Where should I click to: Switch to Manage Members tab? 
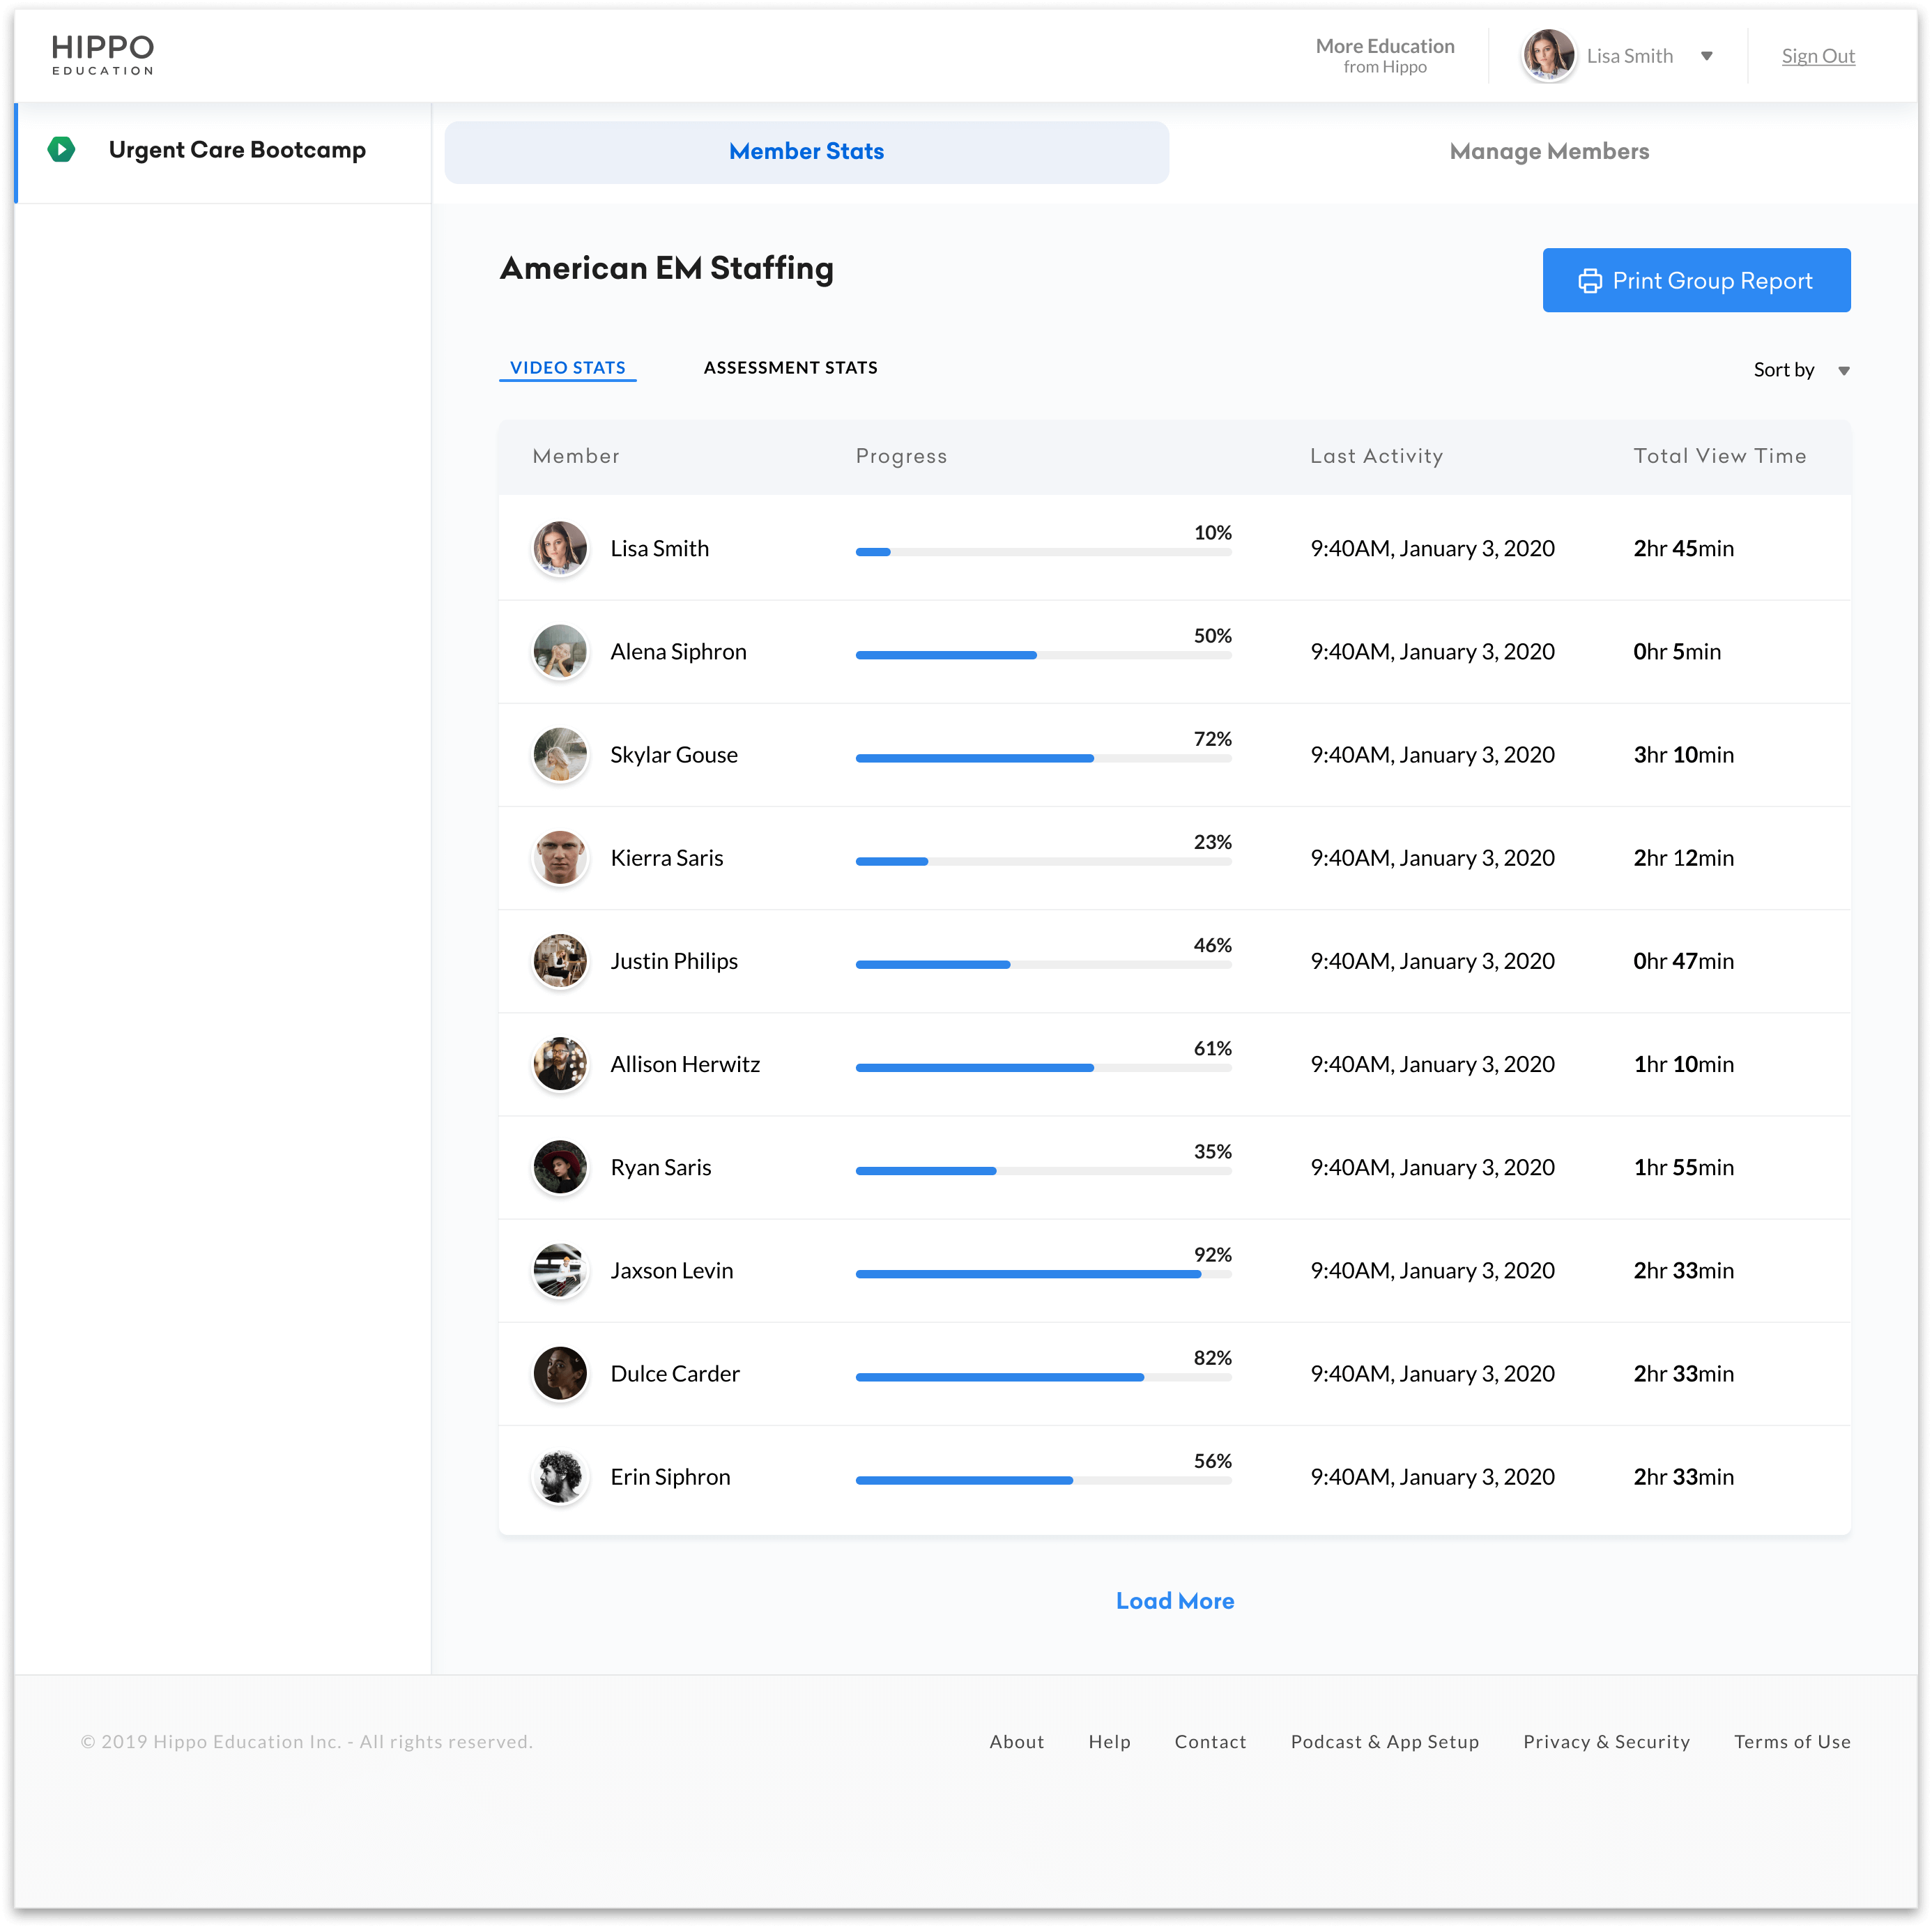[x=1548, y=152]
